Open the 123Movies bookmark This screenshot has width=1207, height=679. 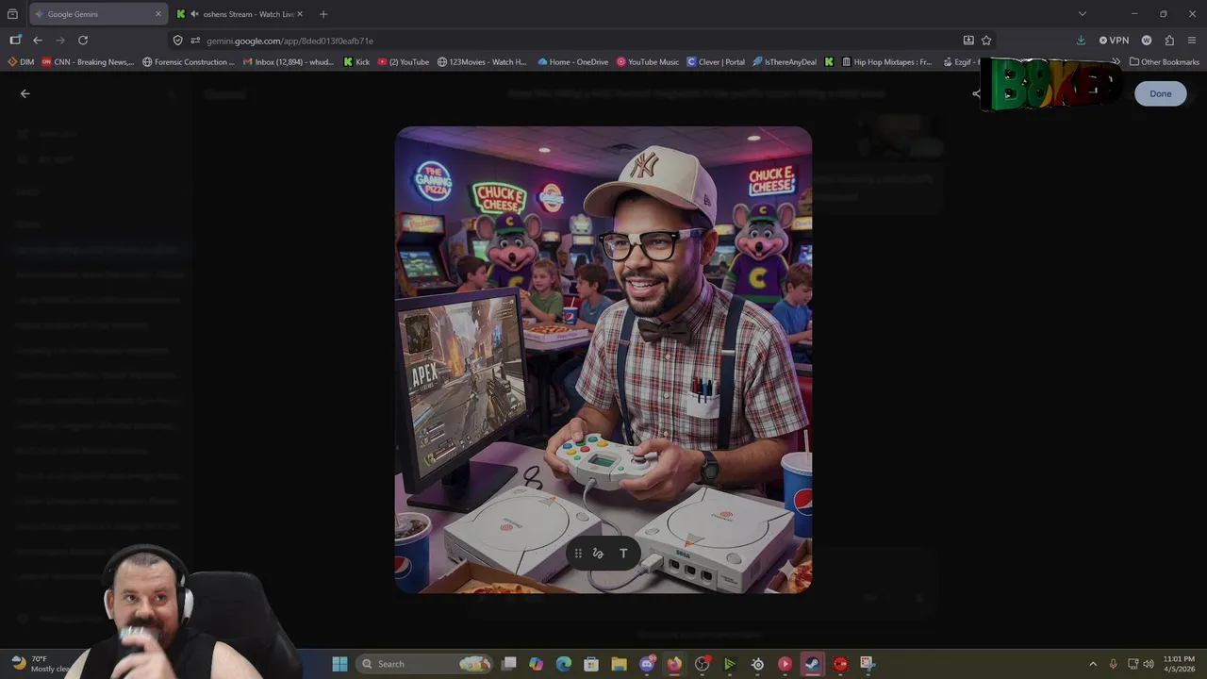click(x=482, y=62)
